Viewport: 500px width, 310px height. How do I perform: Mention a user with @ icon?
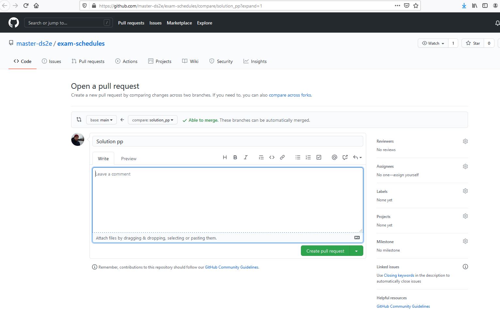(334, 157)
